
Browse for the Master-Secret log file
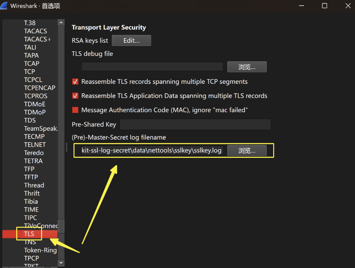click(x=247, y=150)
